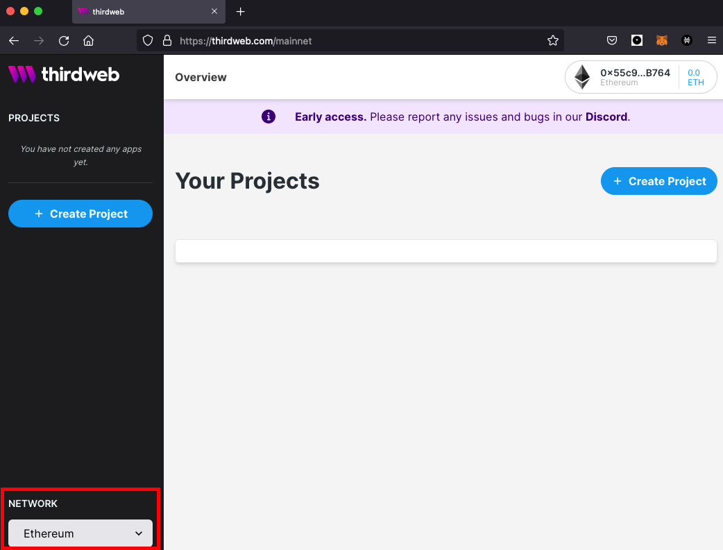Bookmark this page with star icon
This screenshot has height=550, width=723.
point(553,40)
